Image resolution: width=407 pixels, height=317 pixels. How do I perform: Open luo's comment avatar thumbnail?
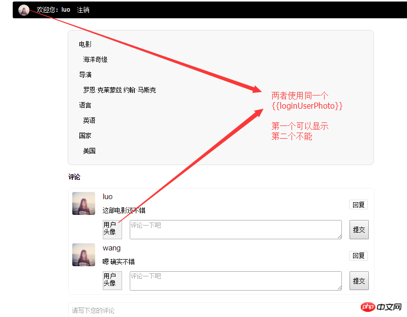(83, 204)
